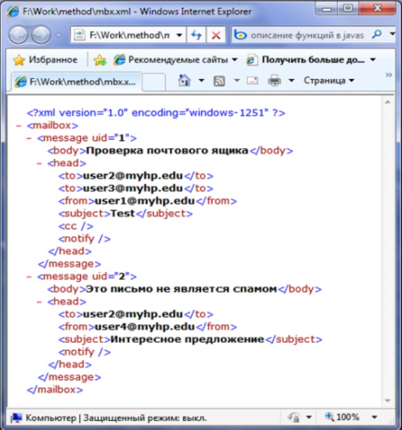The image size is (402, 430).
Task: Click the user4@myhp.edu from address
Action: click(x=145, y=327)
